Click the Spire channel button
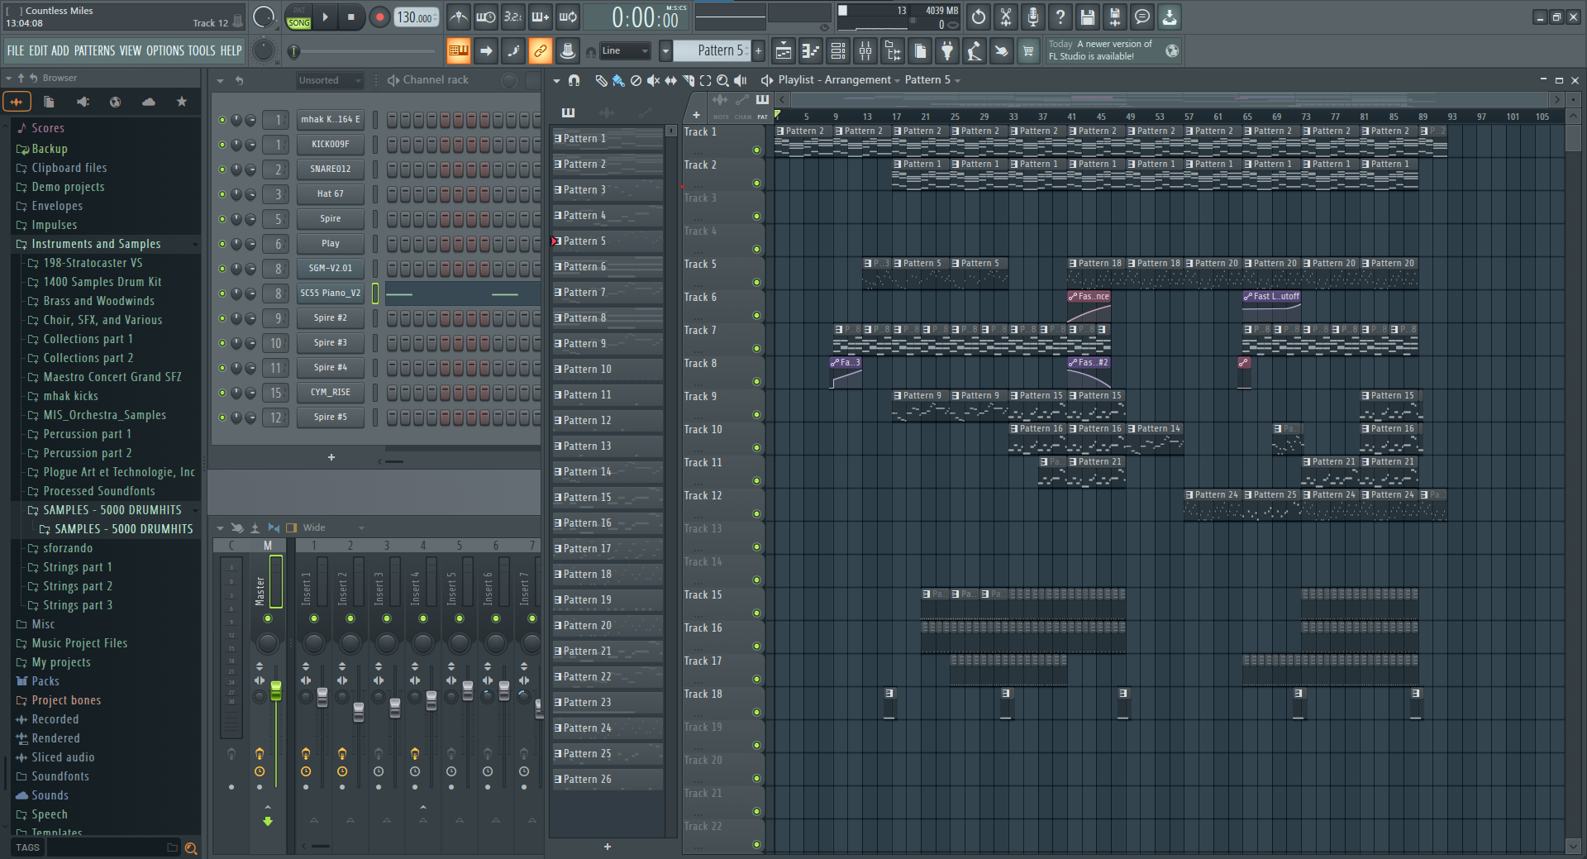The image size is (1587, 859). coord(331,219)
